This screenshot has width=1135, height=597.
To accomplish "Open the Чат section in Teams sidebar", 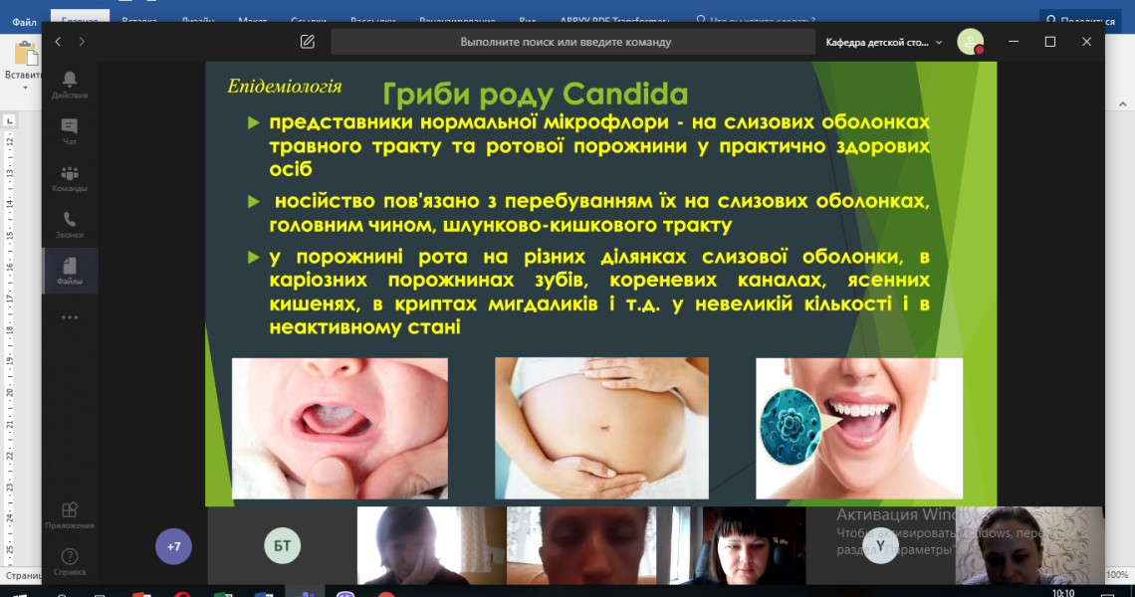I will (x=70, y=131).
